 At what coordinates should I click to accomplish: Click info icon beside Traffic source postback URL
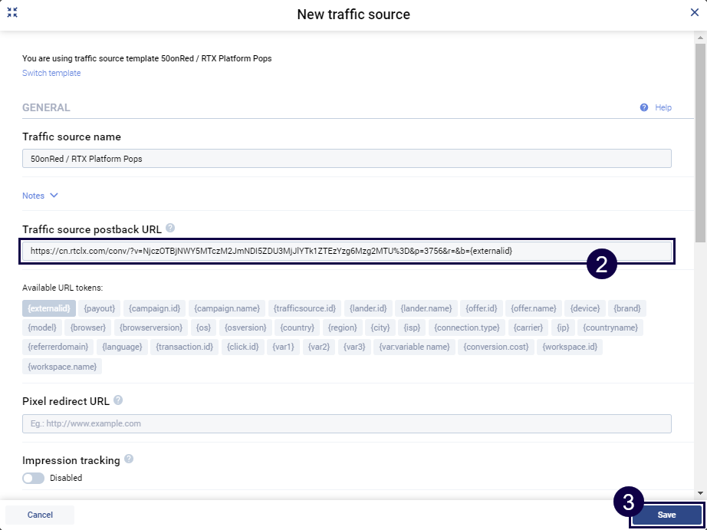pyautogui.click(x=170, y=228)
